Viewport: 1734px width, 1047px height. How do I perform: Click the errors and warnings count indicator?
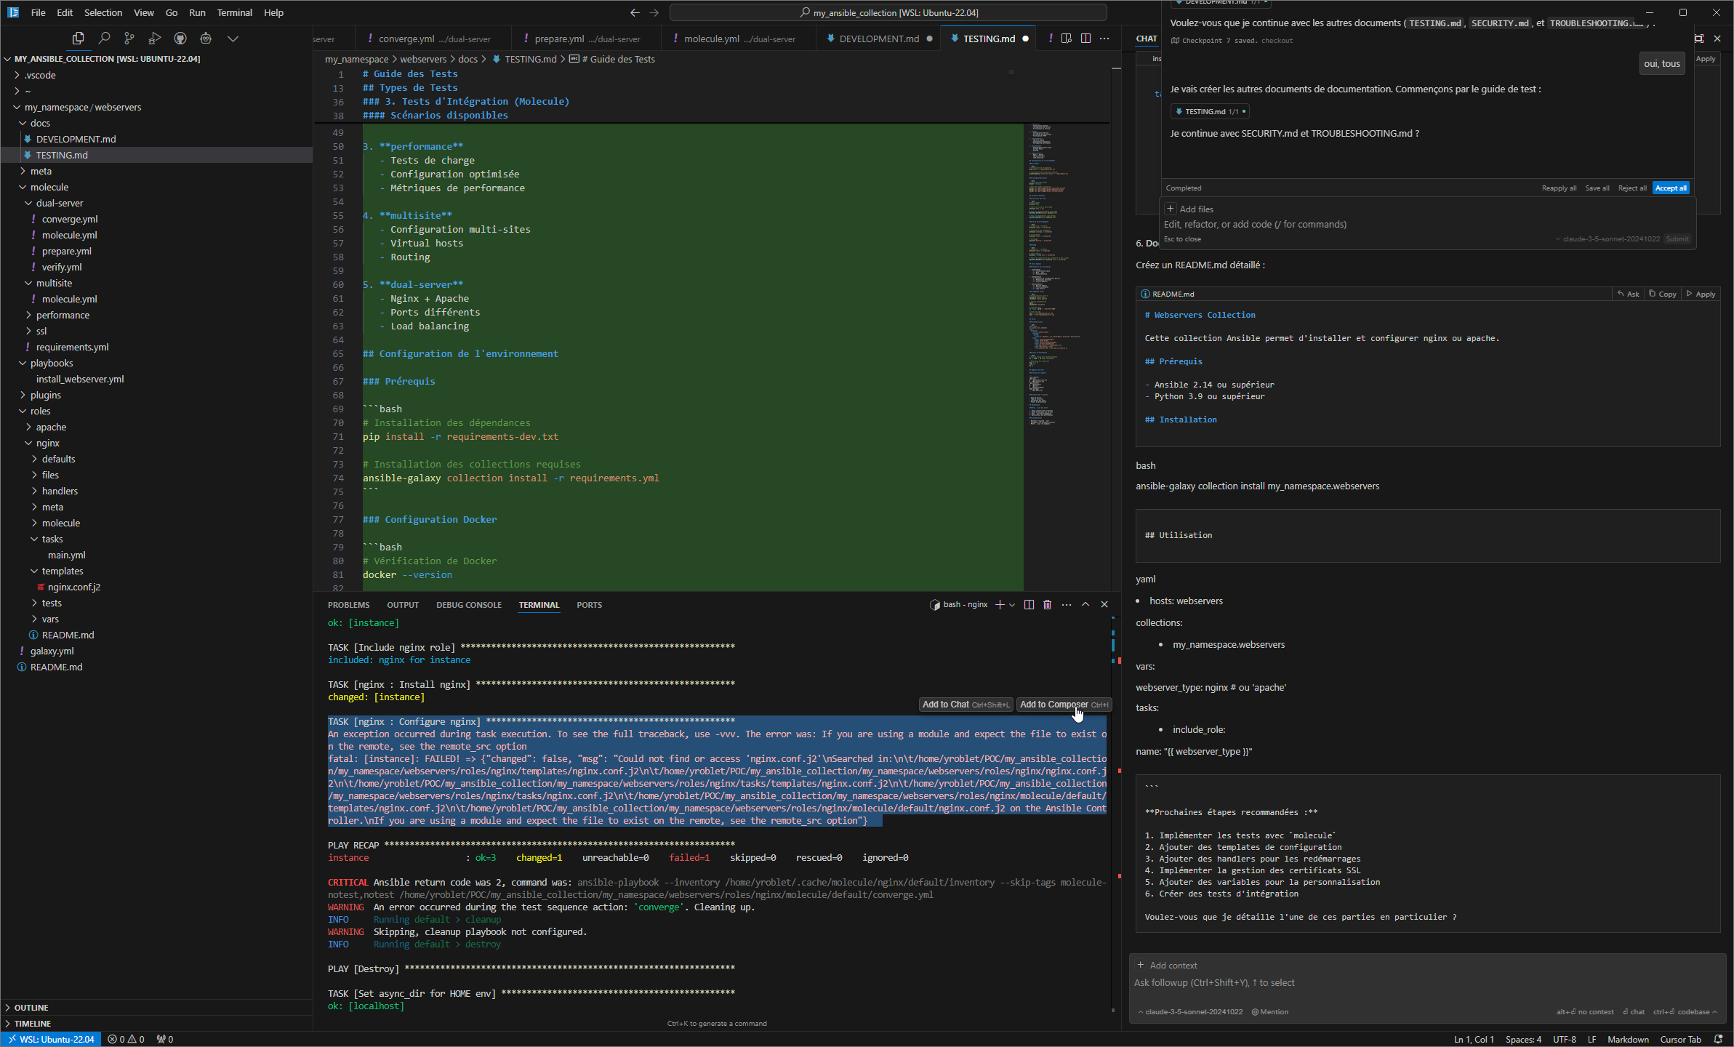pos(126,1039)
